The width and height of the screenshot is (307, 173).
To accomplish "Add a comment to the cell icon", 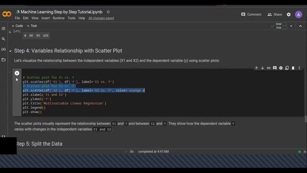I will point(275,68).
